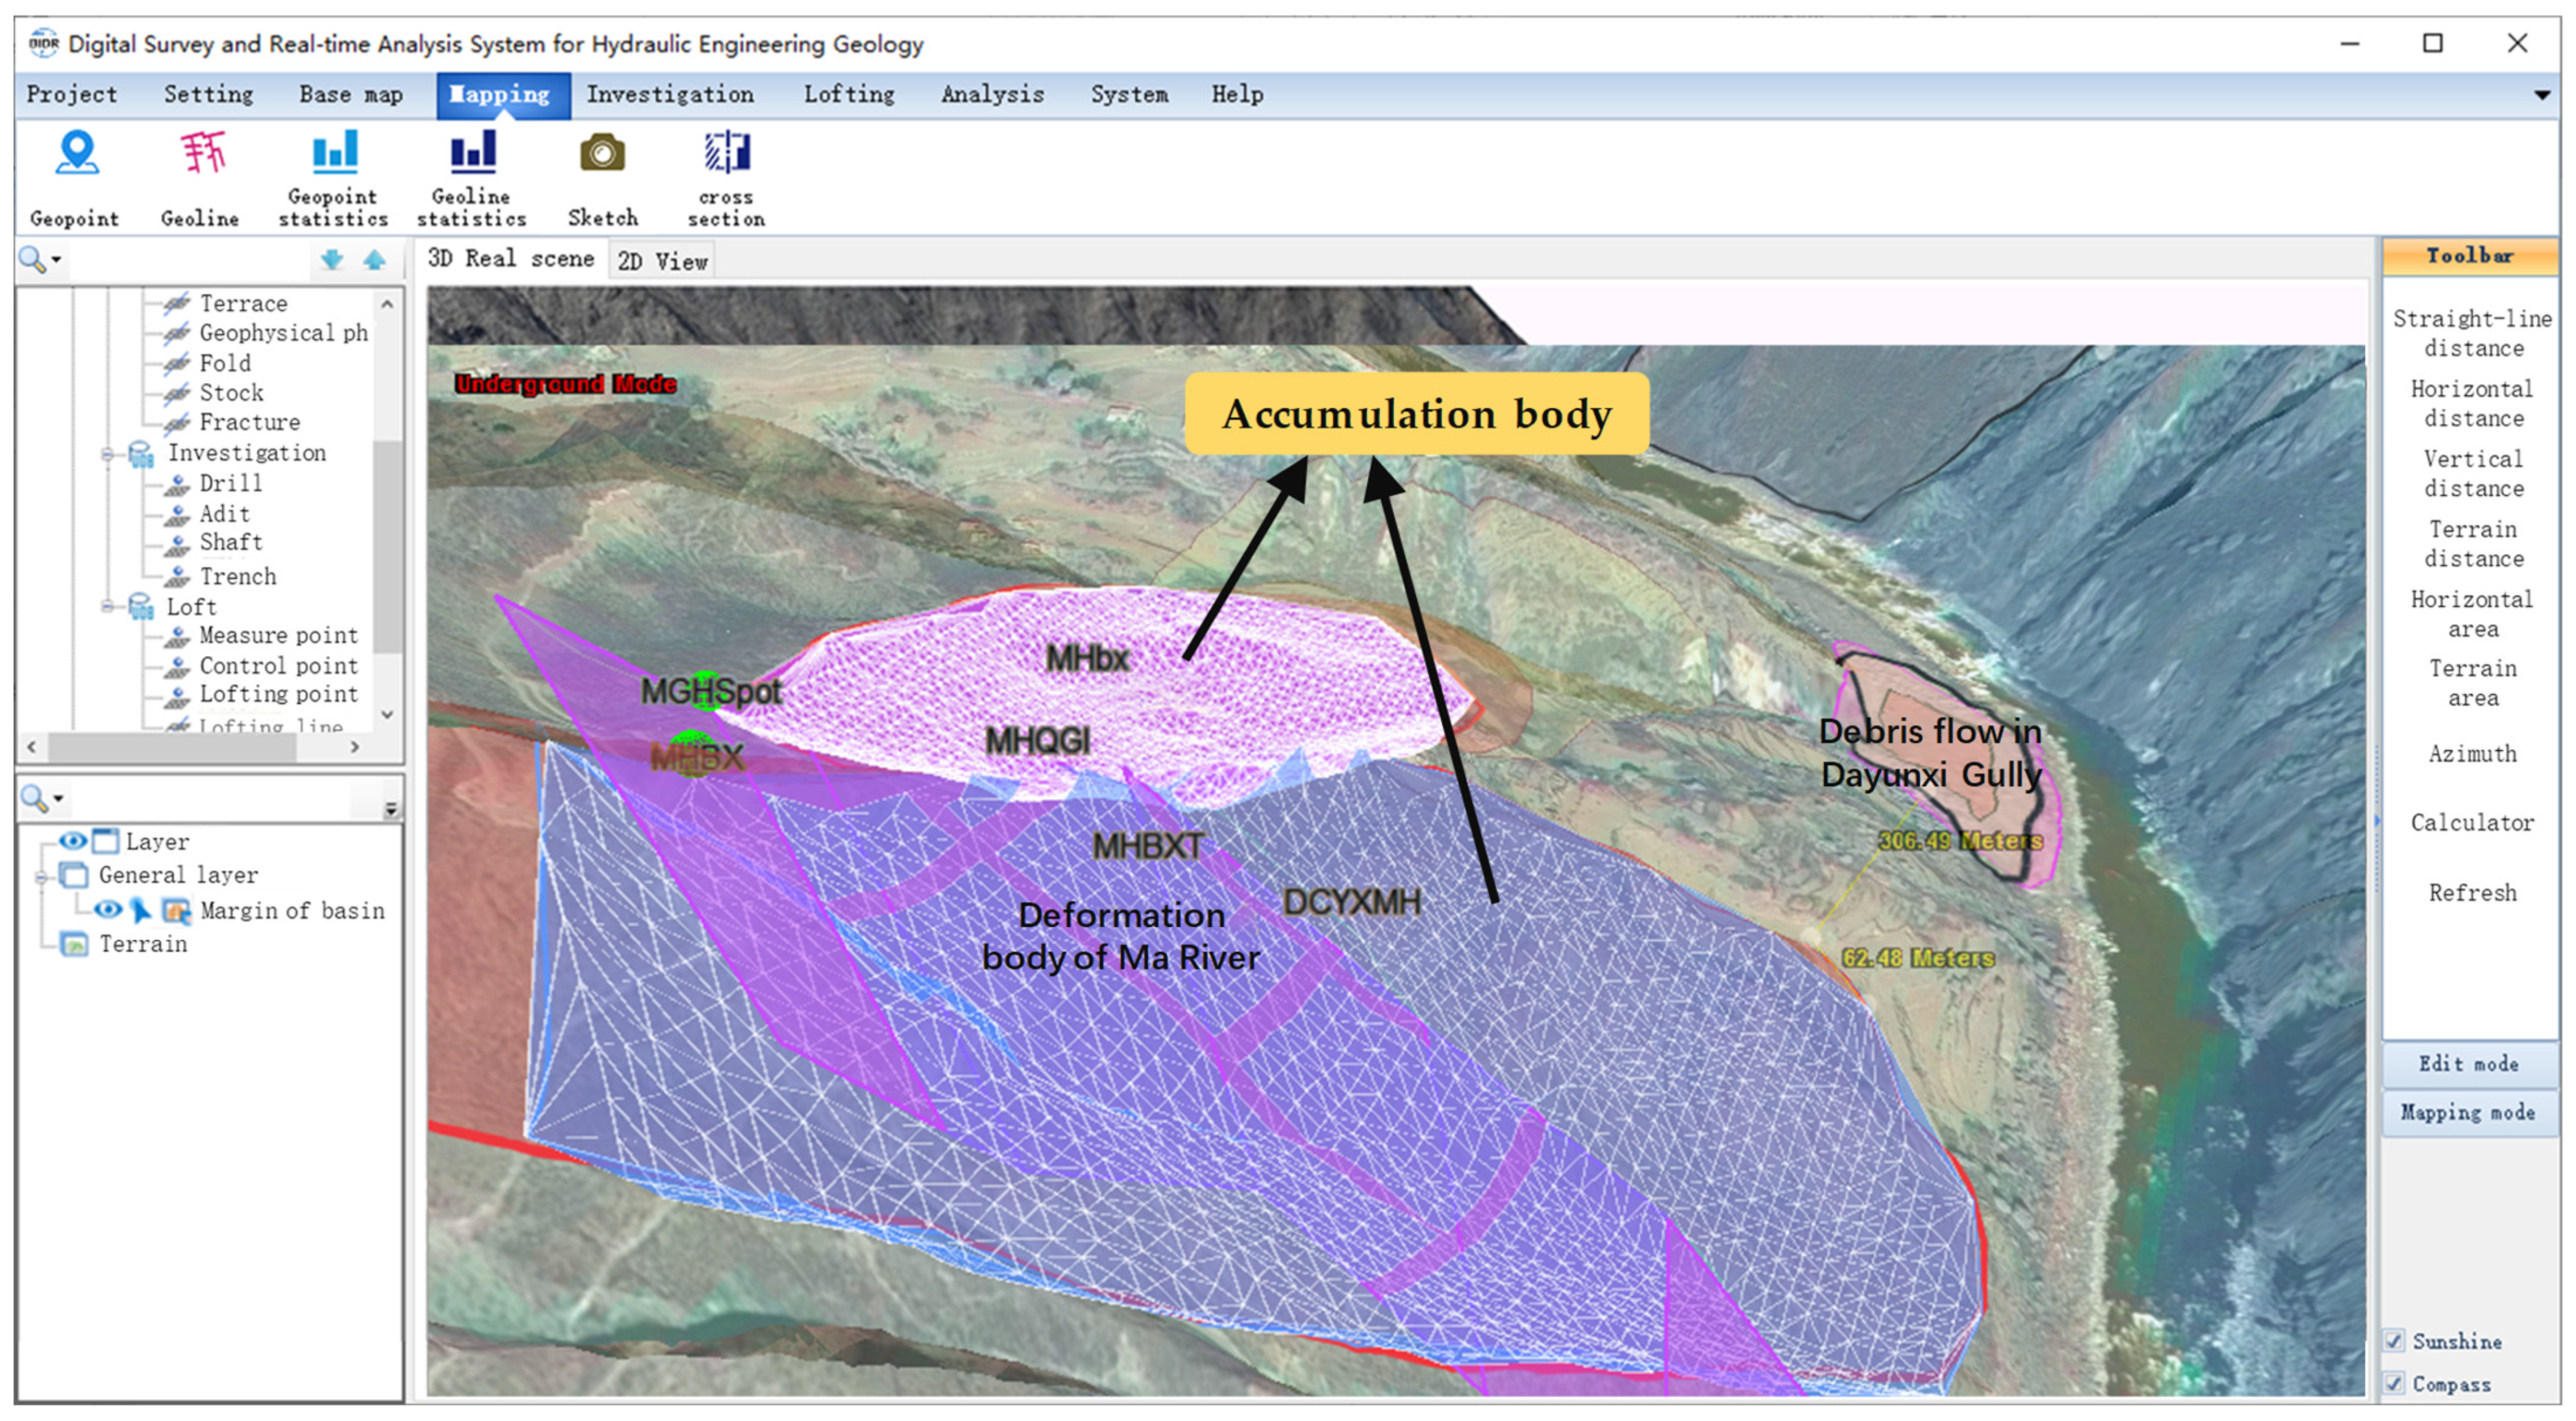Image resolution: width=2576 pixels, height=1421 pixels.
Task: Click the blue down arrow icon
Action: coord(331,261)
